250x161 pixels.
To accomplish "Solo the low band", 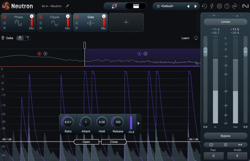I will click(x=45, y=54).
